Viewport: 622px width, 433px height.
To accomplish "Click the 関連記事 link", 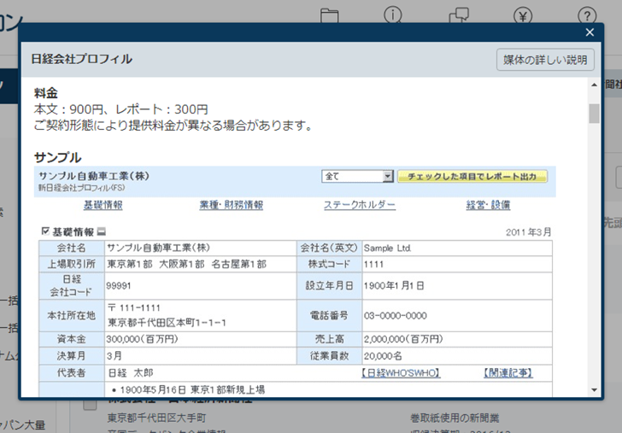I will 508,373.
